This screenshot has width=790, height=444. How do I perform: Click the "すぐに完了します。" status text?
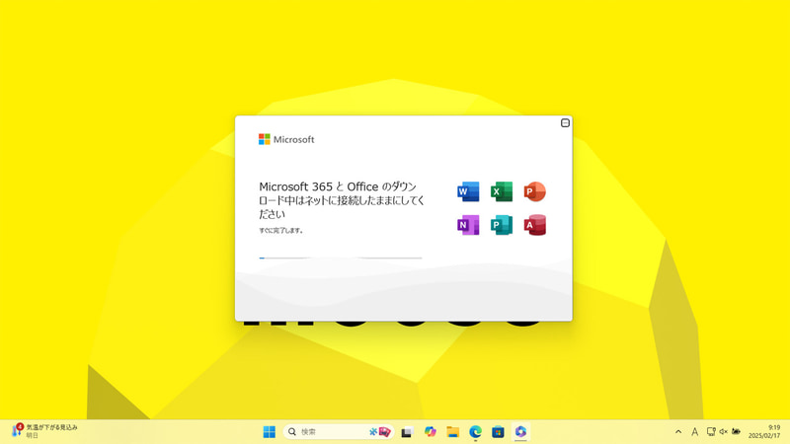[281, 231]
